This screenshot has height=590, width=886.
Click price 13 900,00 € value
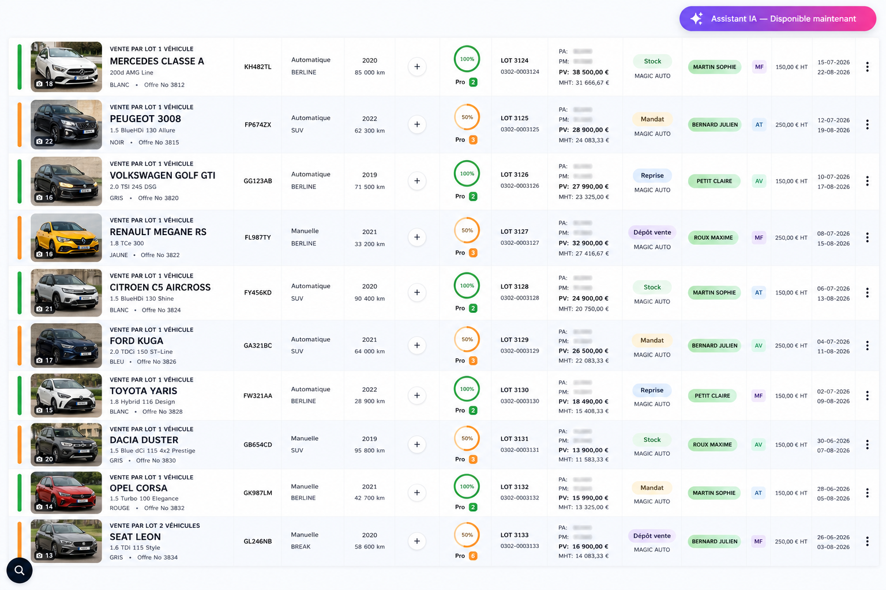(590, 451)
